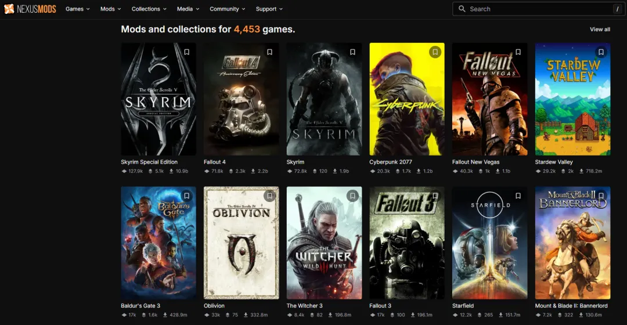Open the Support menu

[269, 9]
